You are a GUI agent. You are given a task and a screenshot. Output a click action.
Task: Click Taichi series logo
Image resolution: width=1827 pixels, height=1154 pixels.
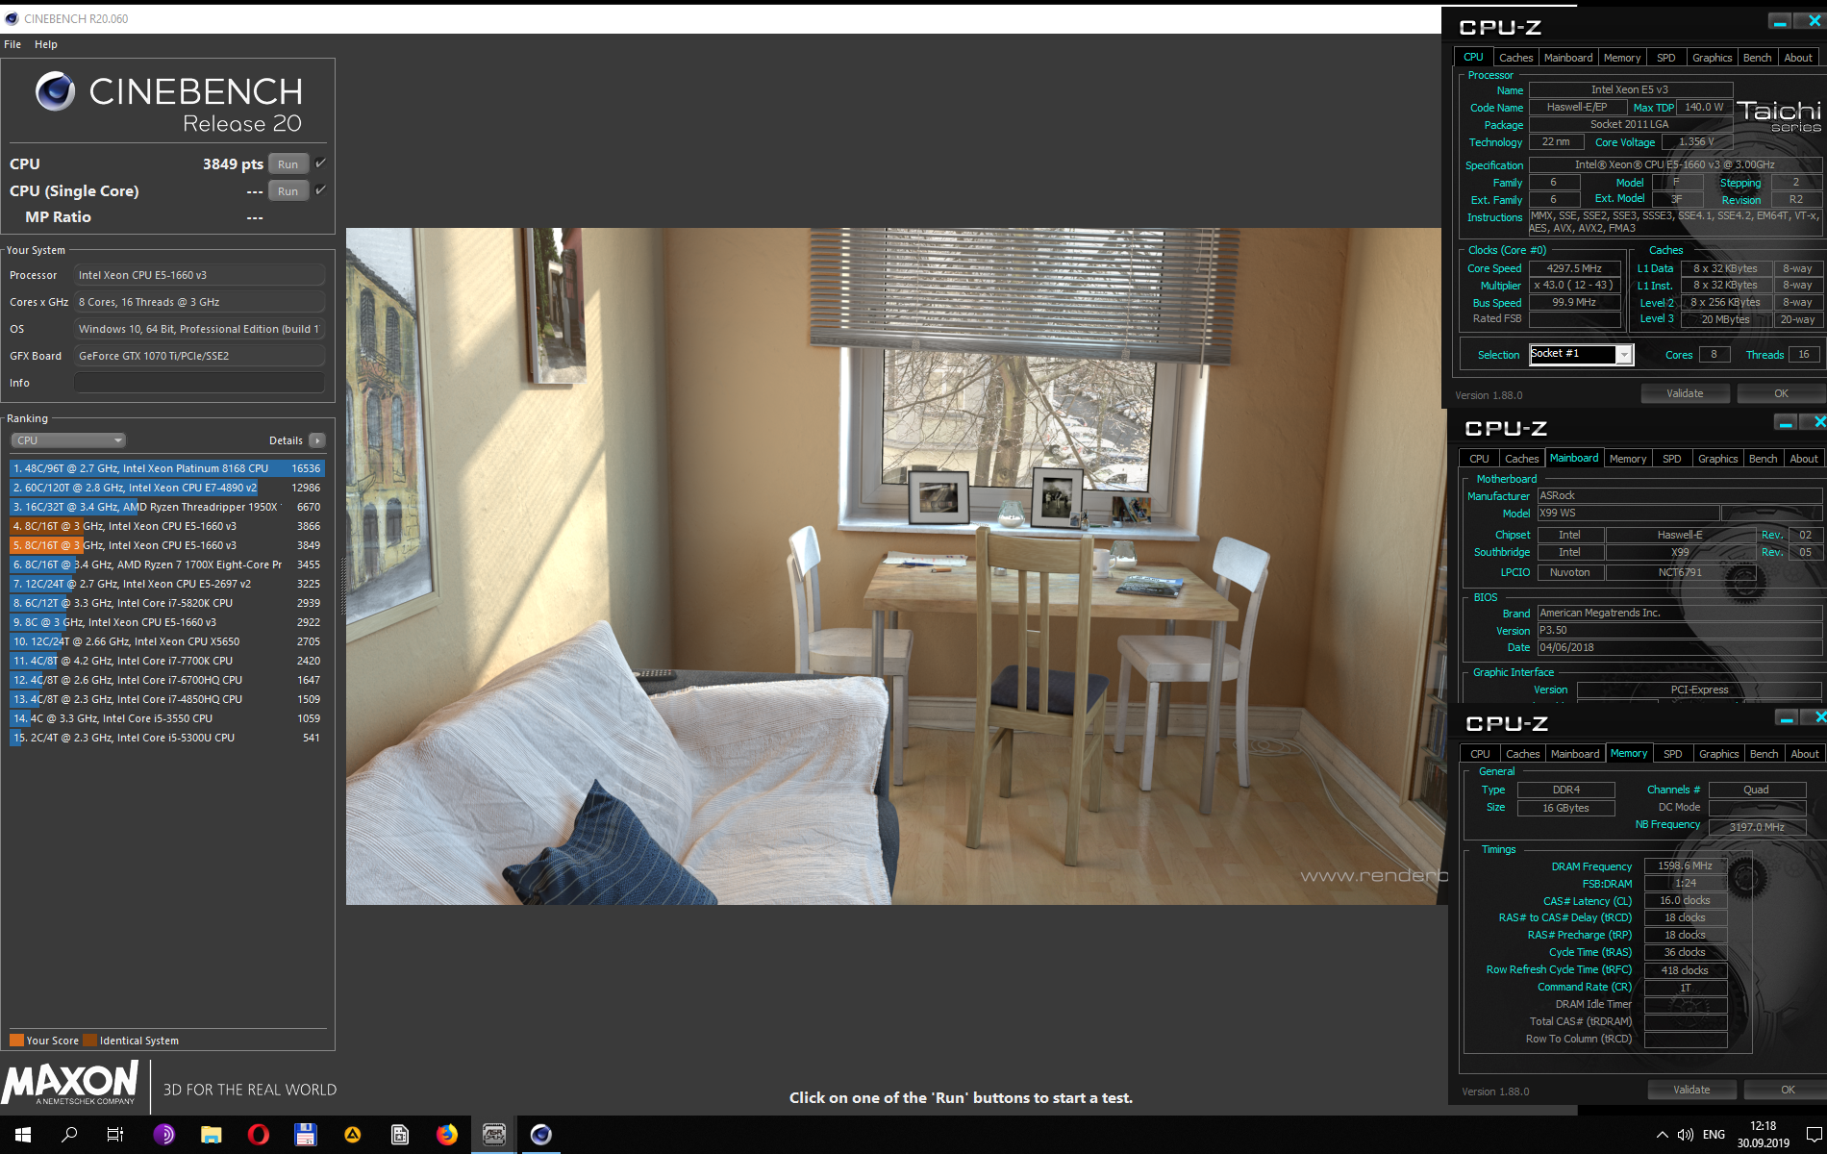1779,115
